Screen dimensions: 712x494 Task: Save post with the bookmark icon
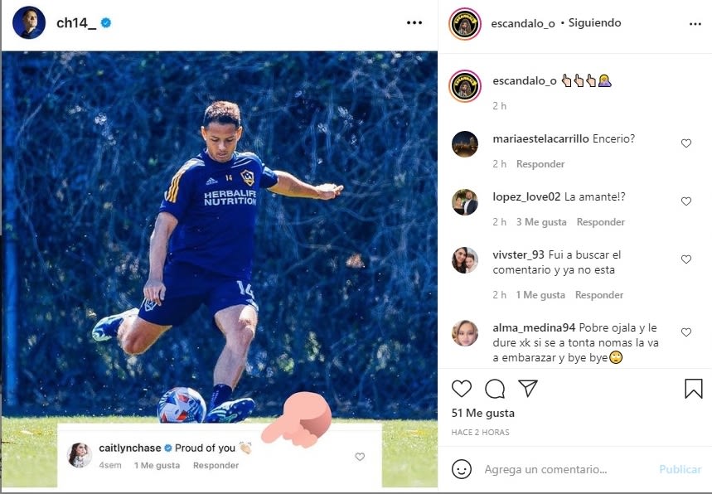coord(693,388)
